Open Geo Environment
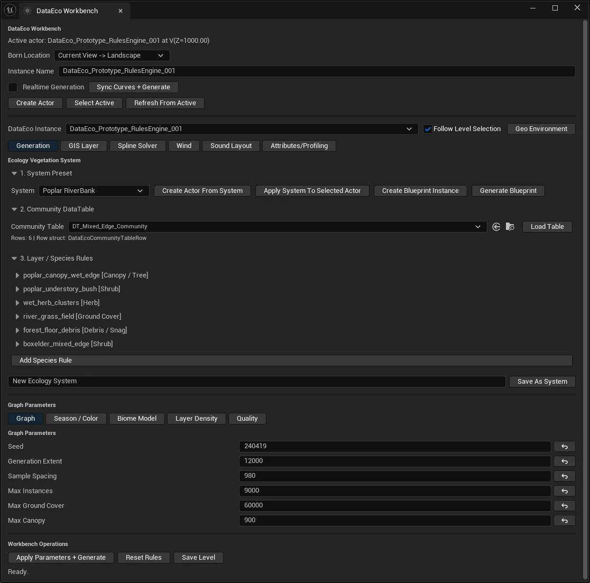The height and width of the screenshot is (583, 590). click(541, 129)
